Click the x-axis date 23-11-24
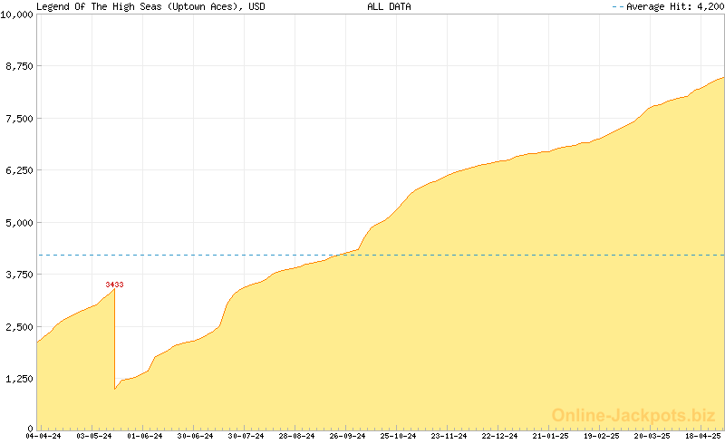Image resolution: width=725 pixels, height=444 pixels. pyautogui.click(x=449, y=436)
